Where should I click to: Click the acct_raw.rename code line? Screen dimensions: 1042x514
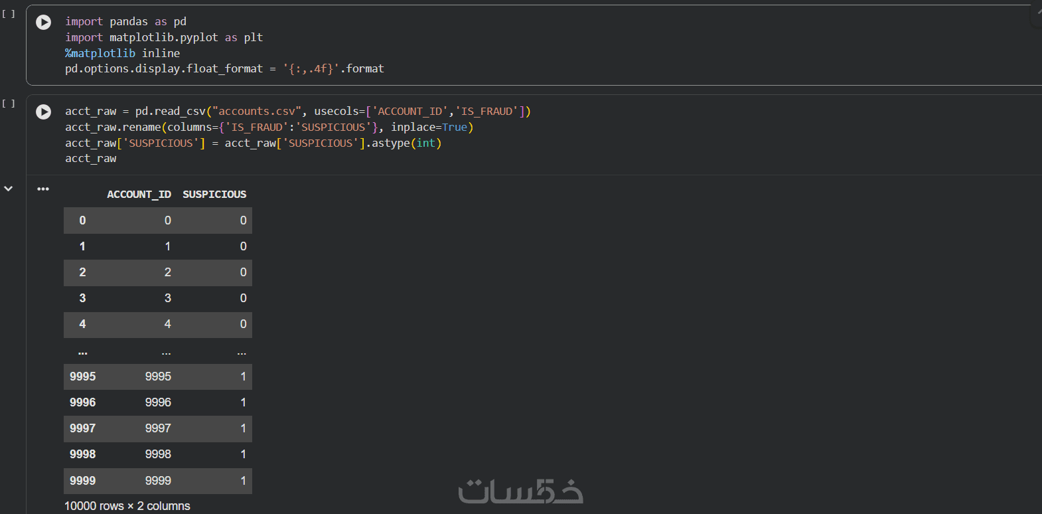tap(269, 128)
